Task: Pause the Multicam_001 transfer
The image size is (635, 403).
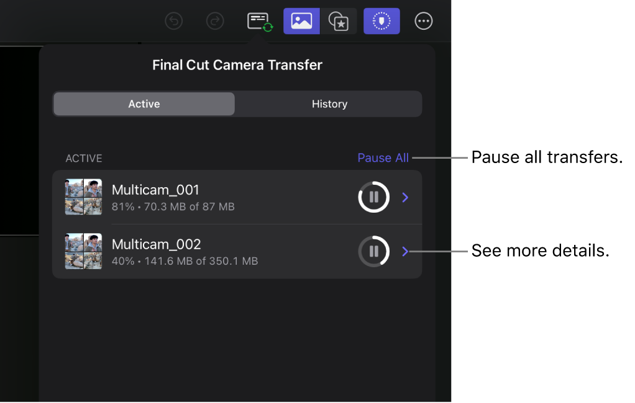Action: (x=373, y=197)
